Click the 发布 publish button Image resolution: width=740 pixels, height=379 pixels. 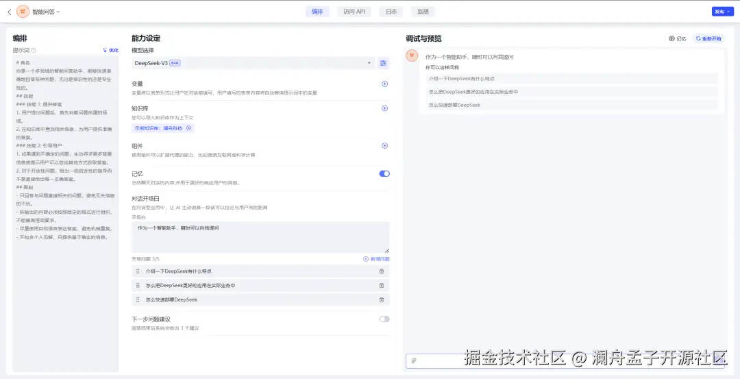click(723, 12)
